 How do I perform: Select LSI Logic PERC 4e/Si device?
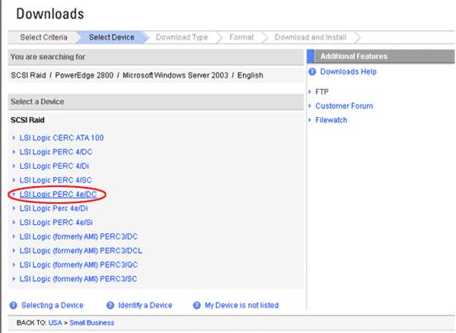56,223
